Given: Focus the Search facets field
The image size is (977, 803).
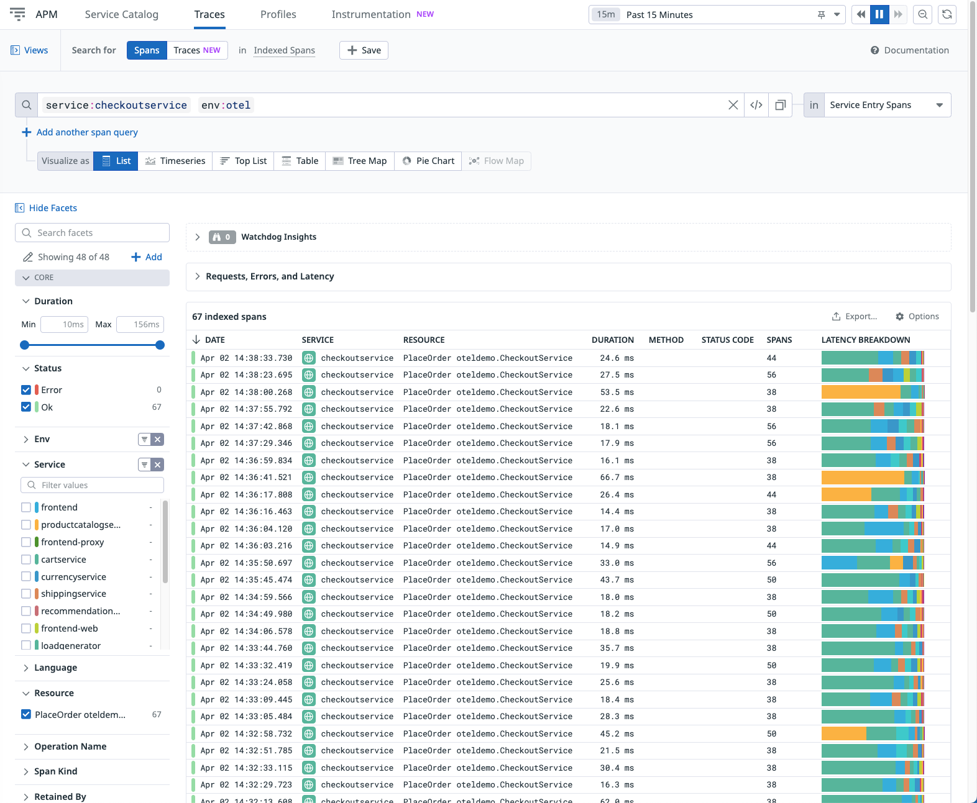Looking at the screenshot, I should click(92, 233).
